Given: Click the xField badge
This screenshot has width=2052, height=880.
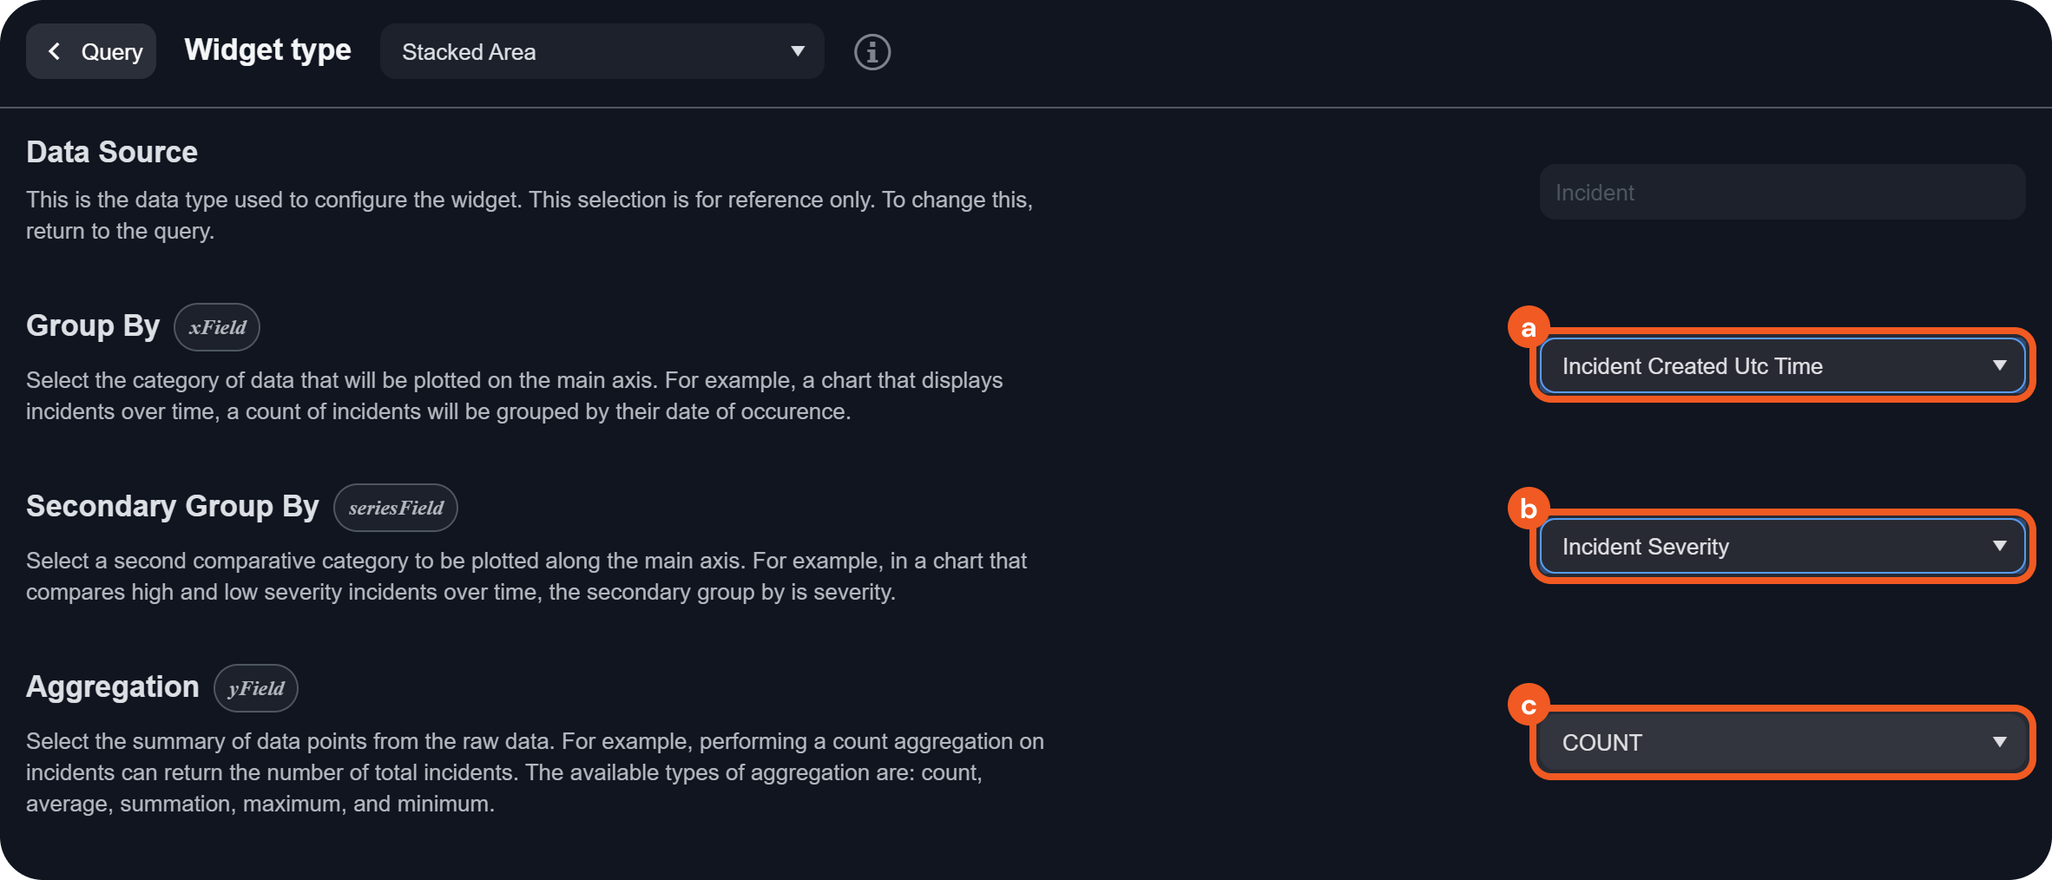Looking at the screenshot, I should [x=217, y=327].
